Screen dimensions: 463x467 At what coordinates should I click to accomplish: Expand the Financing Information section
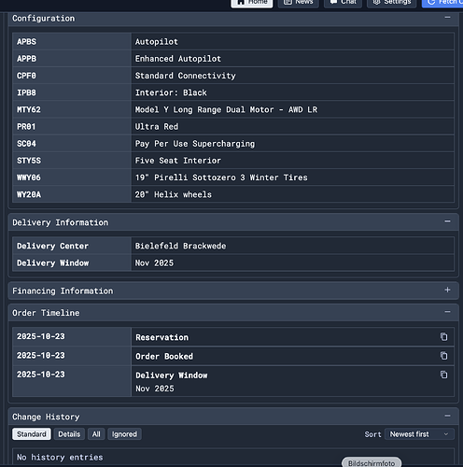[x=447, y=290]
